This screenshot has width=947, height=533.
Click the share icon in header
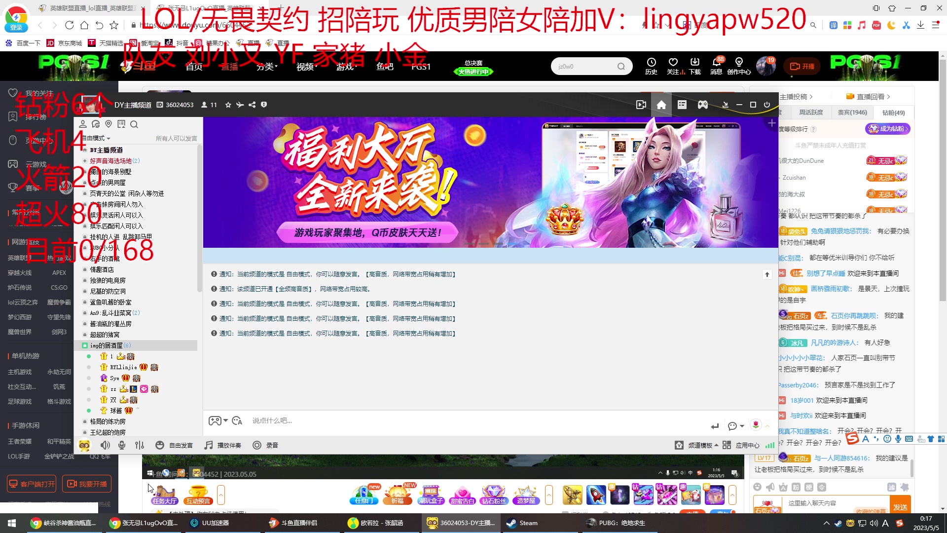252,105
